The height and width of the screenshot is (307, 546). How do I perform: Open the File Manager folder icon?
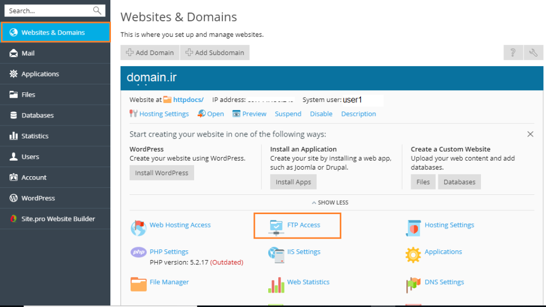point(139,284)
